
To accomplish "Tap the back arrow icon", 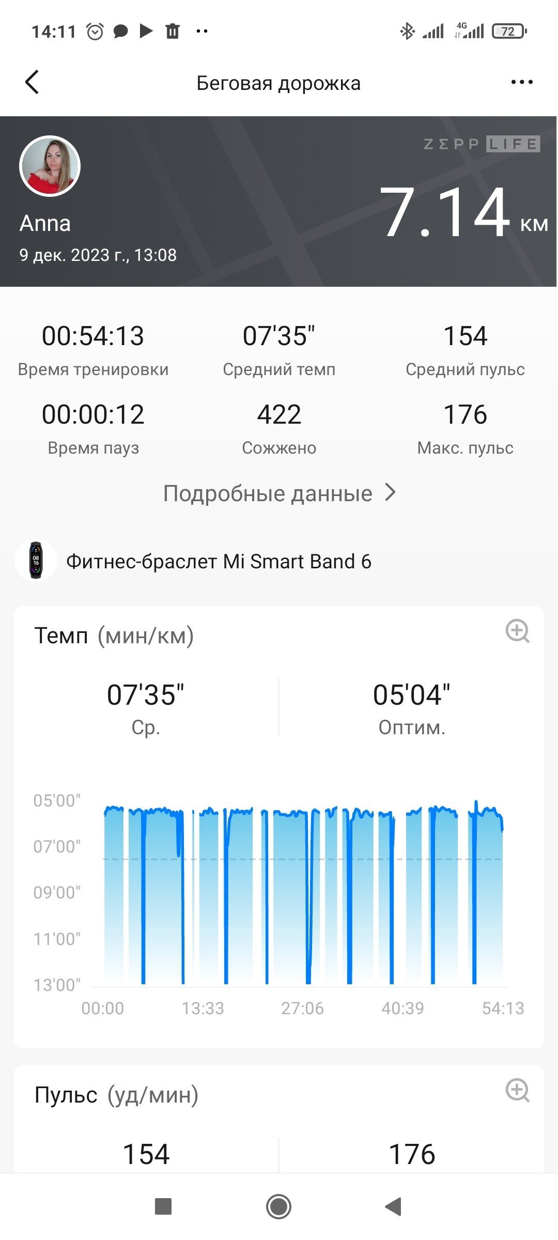I will point(32,82).
